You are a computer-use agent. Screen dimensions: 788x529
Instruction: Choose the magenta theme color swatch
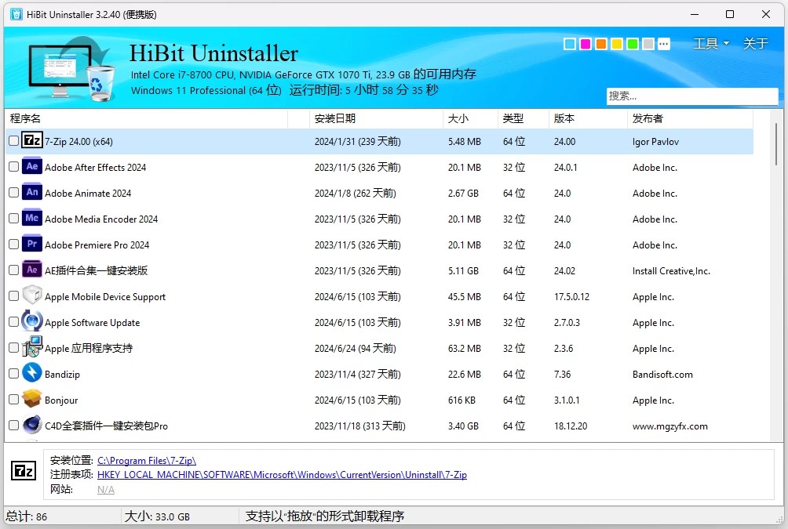click(x=586, y=44)
